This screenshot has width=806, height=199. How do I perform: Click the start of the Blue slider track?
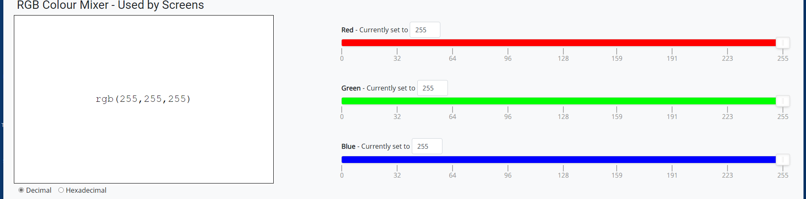343,160
